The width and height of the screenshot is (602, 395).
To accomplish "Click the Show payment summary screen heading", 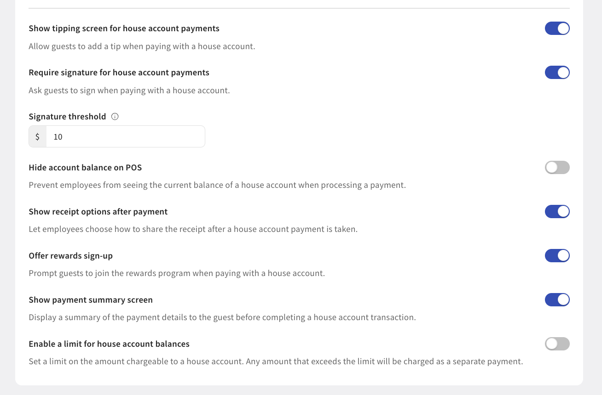I will [91, 300].
